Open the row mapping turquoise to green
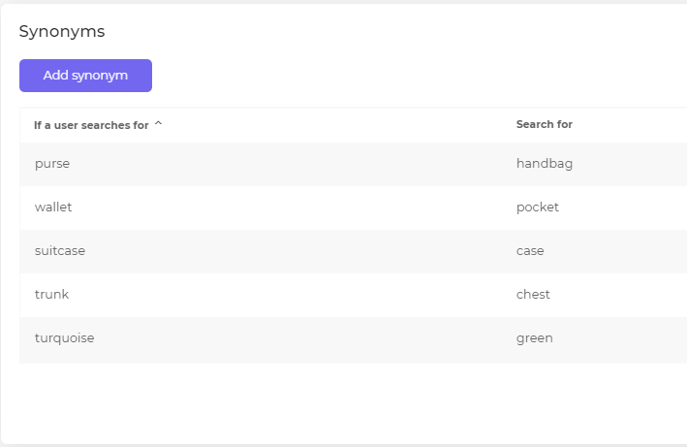This screenshot has height=447, width=687. [x=291, y=338]
